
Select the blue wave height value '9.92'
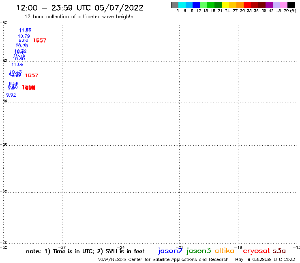(11, 95)
